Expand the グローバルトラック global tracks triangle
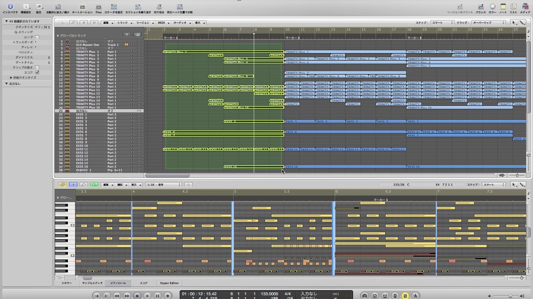Image resolution: width=533 pixels, height=299 pixels. click(x=58, y=36)
